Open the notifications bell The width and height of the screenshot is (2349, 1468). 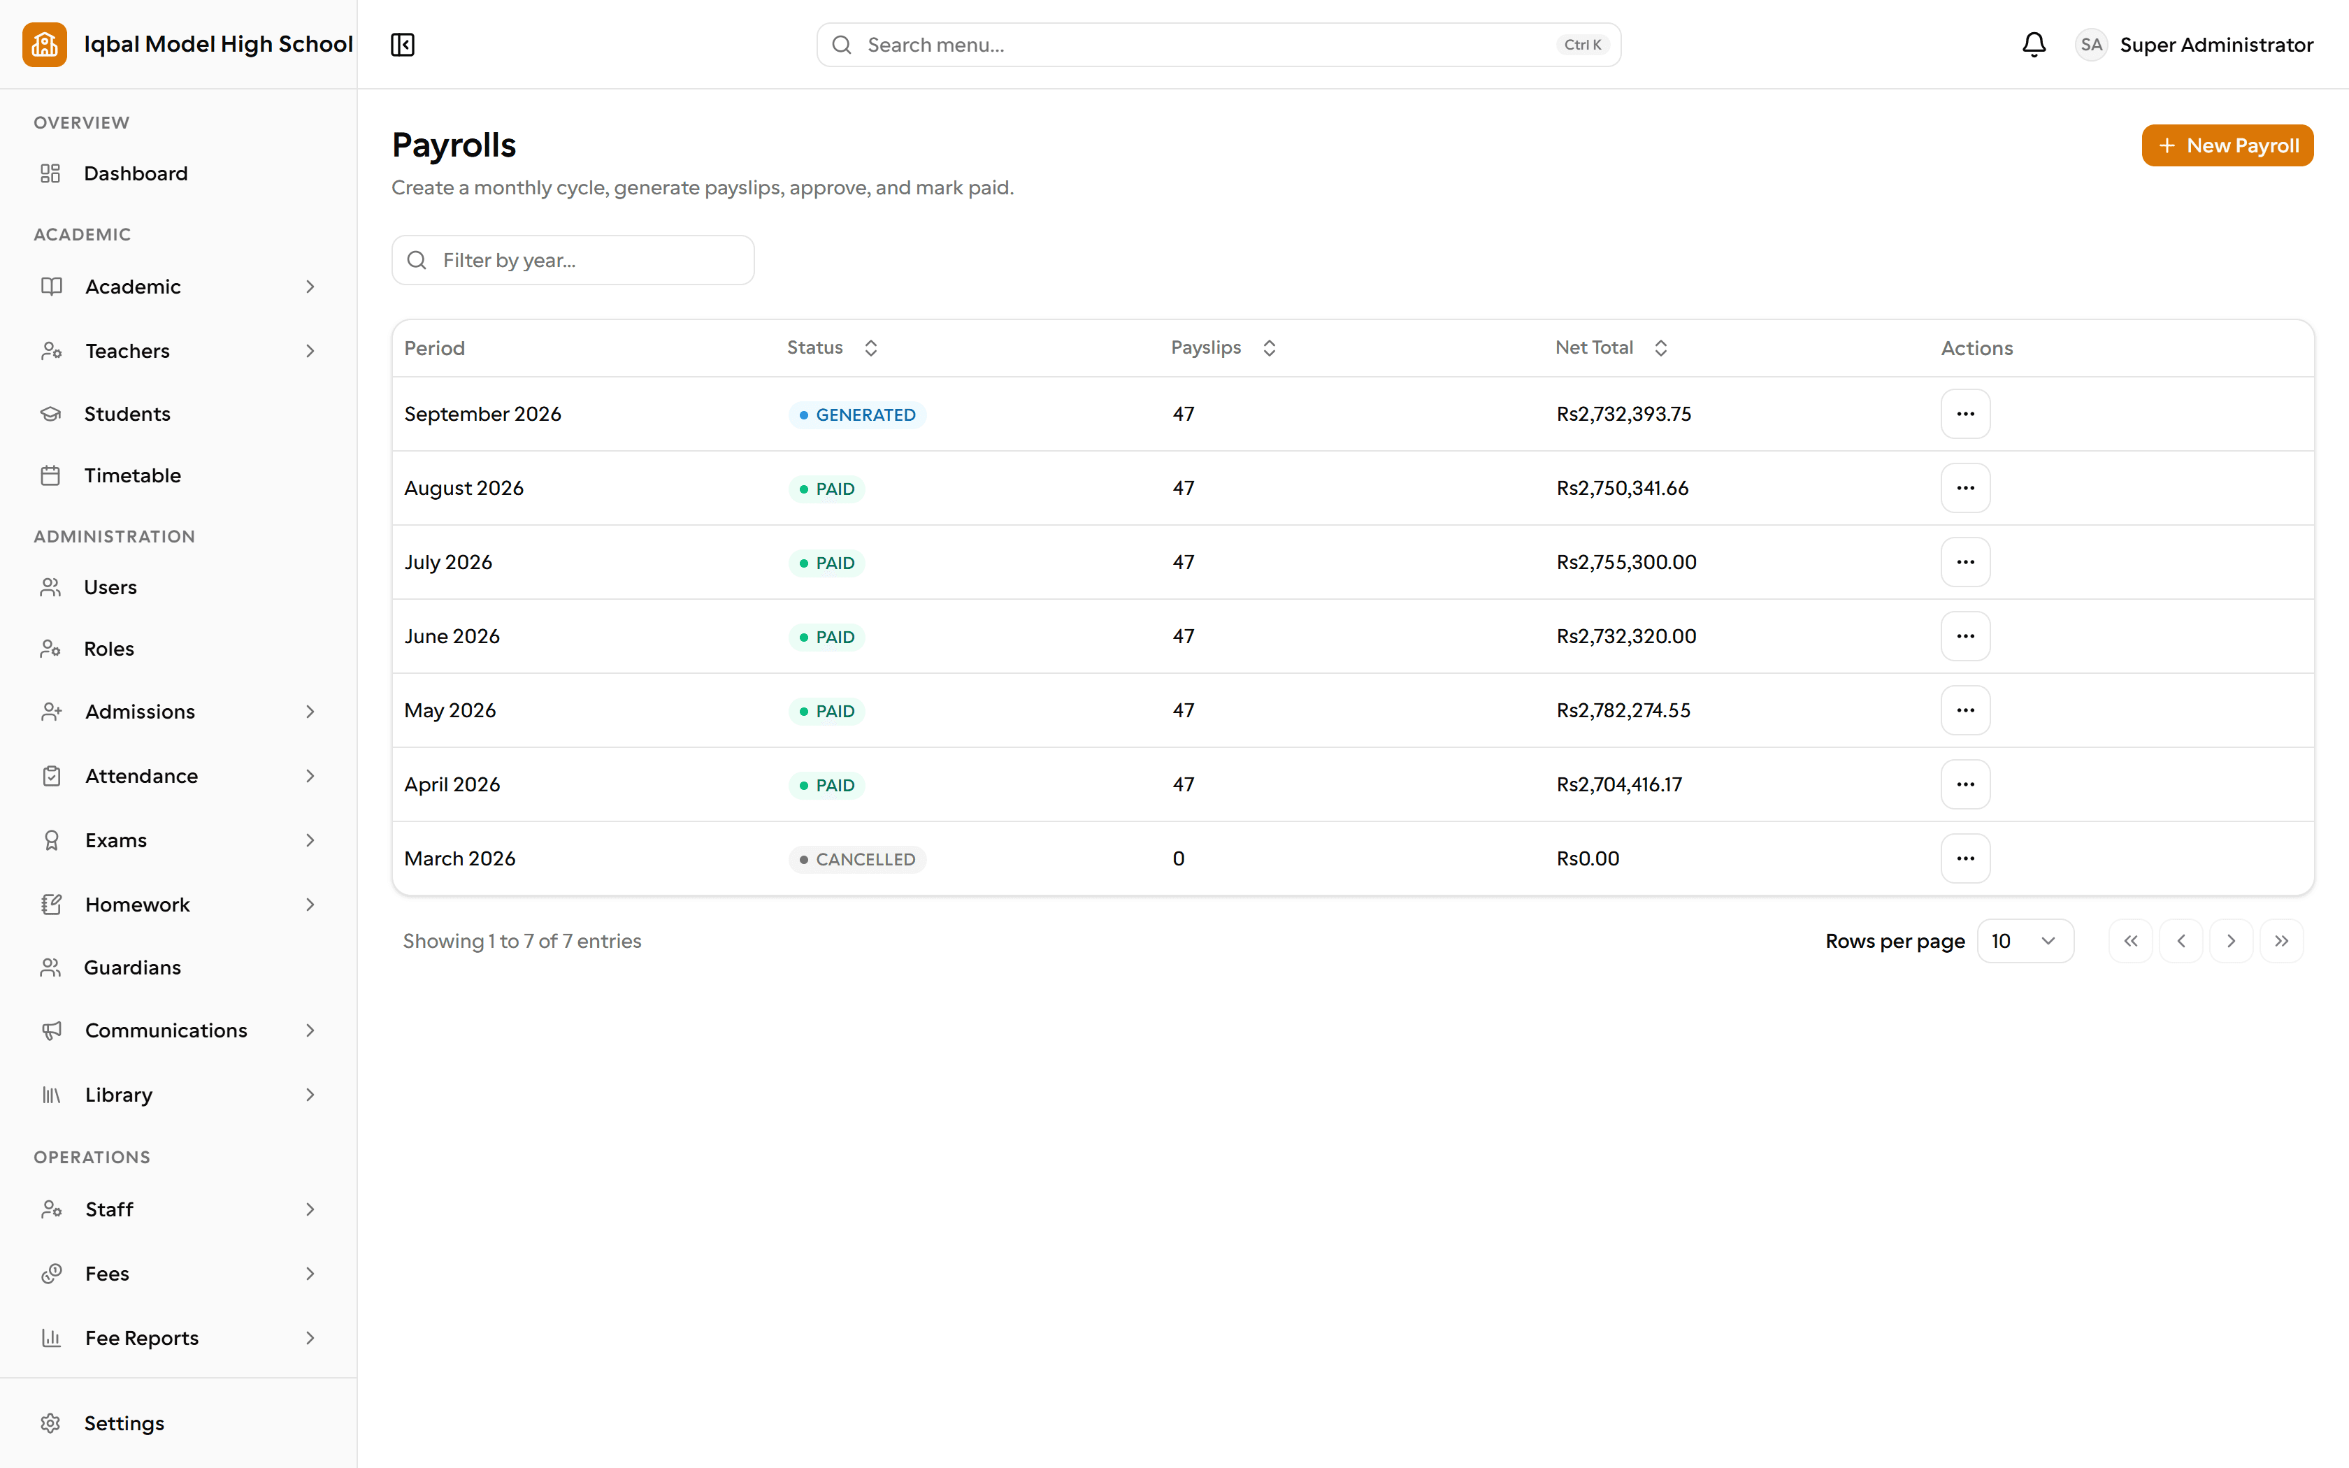(2034, 45)
